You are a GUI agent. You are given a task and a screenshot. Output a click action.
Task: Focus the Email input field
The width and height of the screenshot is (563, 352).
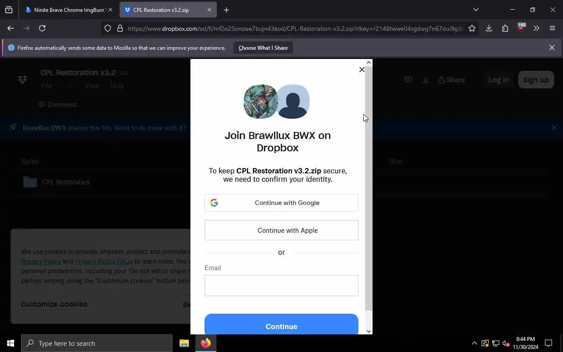point(281,286)
